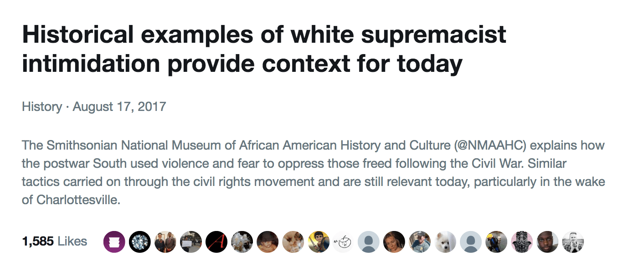Click the two men in suits avatar
Viewport: 633px width, 271px height.
tap(165, 242)
